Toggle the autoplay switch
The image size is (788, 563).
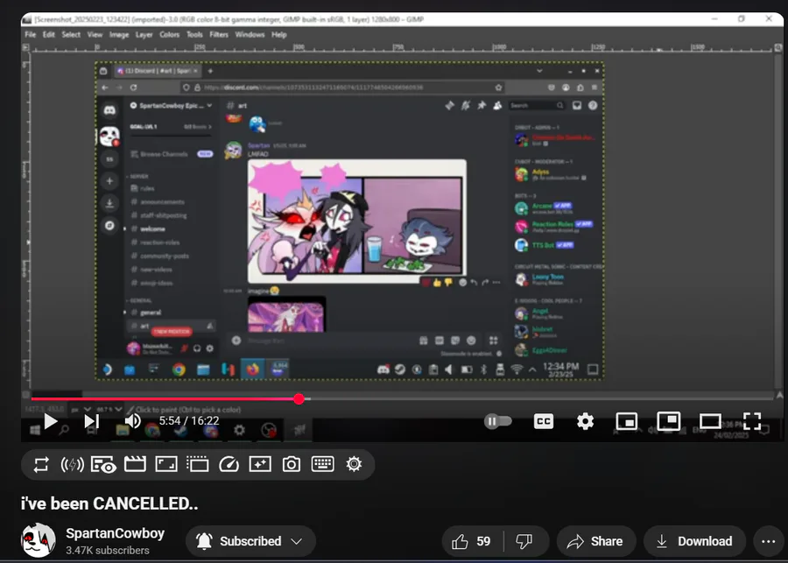497,421
